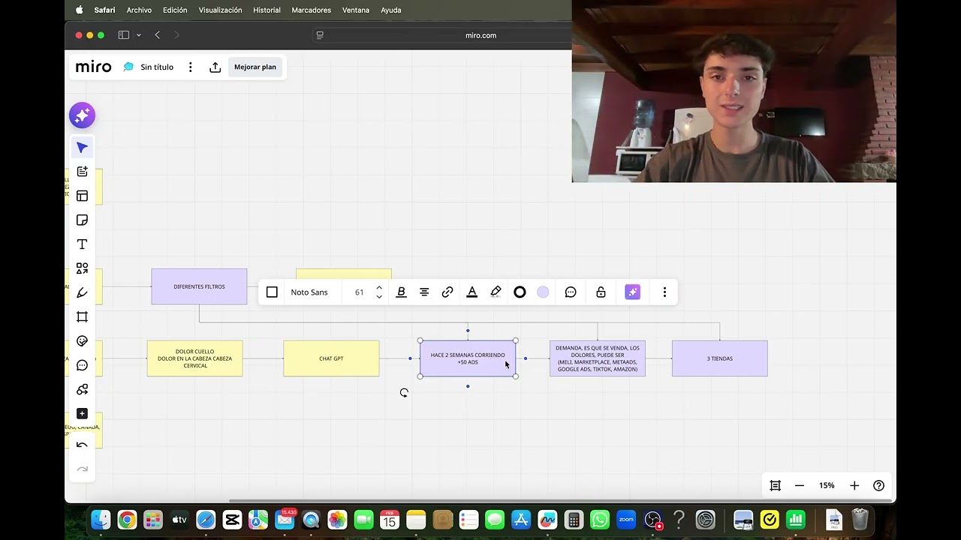Undo last action in Miro sidebar
The height and width of the screenshot is (540, 961).
(82, 445)
